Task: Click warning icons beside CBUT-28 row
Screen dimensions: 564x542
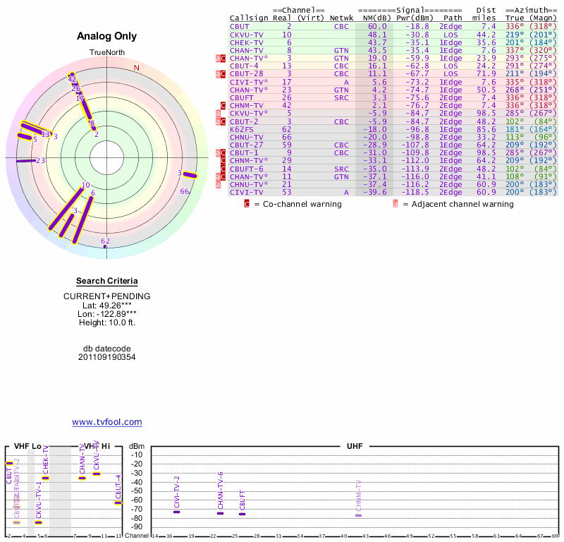Action: [x=221, y=73]
